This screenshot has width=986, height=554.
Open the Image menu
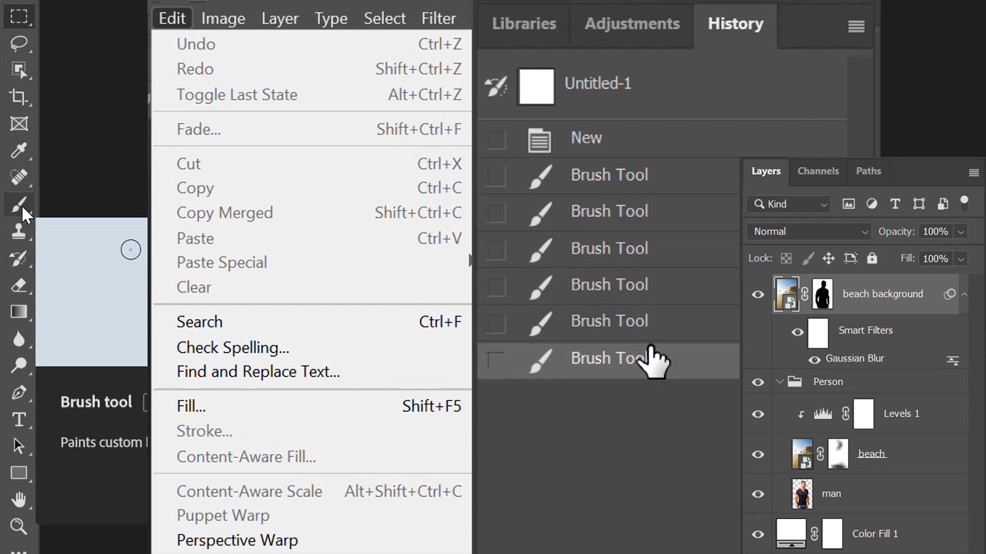223,18
